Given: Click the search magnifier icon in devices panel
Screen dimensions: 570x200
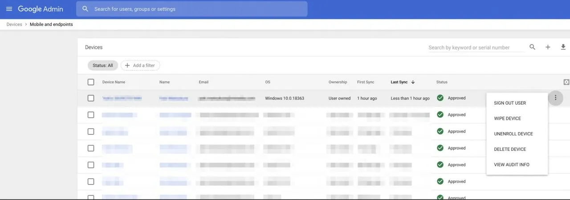Looking at the screenshot, I should pos(532,47).
